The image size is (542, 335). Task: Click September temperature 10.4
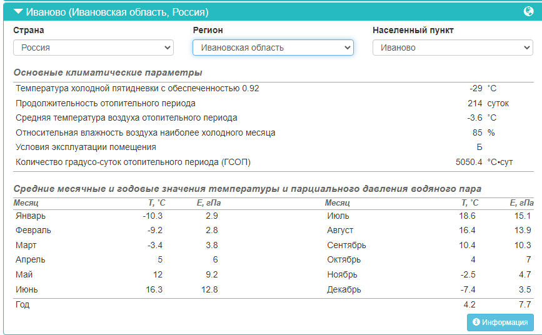[x=468, y=245]
